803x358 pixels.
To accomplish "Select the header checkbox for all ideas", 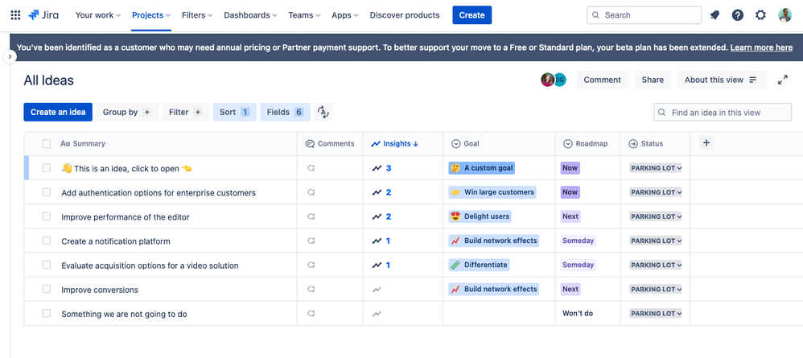I will [x=47, y=144].
